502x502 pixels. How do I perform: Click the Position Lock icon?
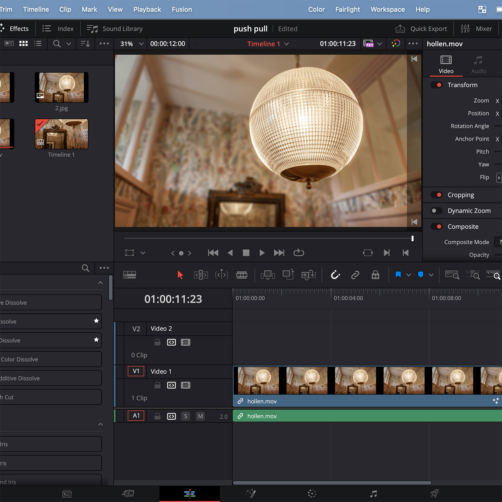[375, 275]
